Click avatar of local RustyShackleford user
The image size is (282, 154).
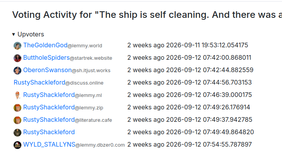17,133
